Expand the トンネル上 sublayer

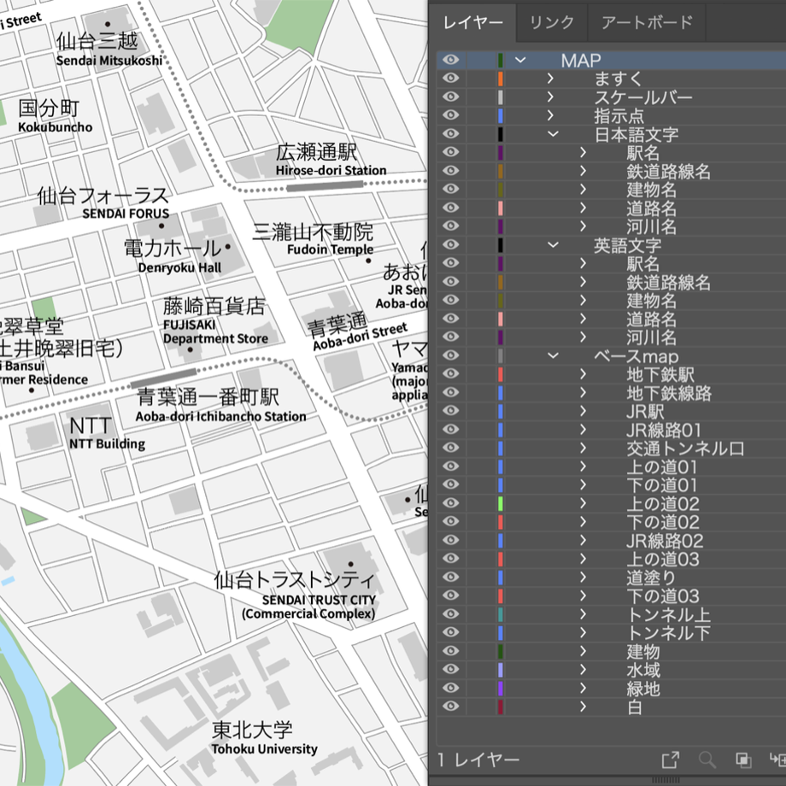pyautogui.click(x=583, y=614)
